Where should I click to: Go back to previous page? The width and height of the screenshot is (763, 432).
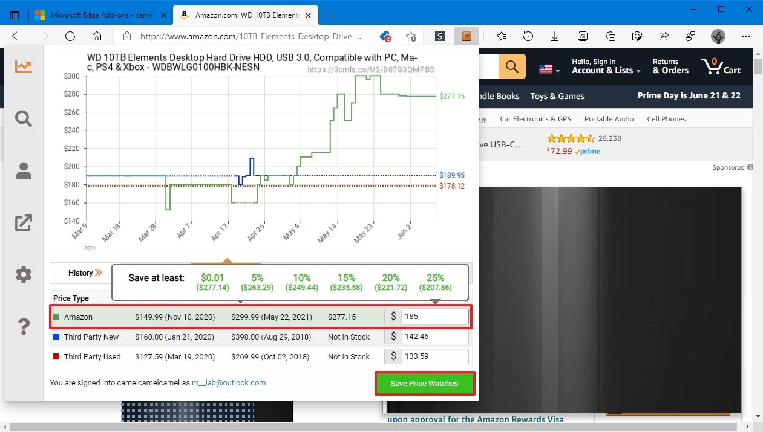coord(17,36)
